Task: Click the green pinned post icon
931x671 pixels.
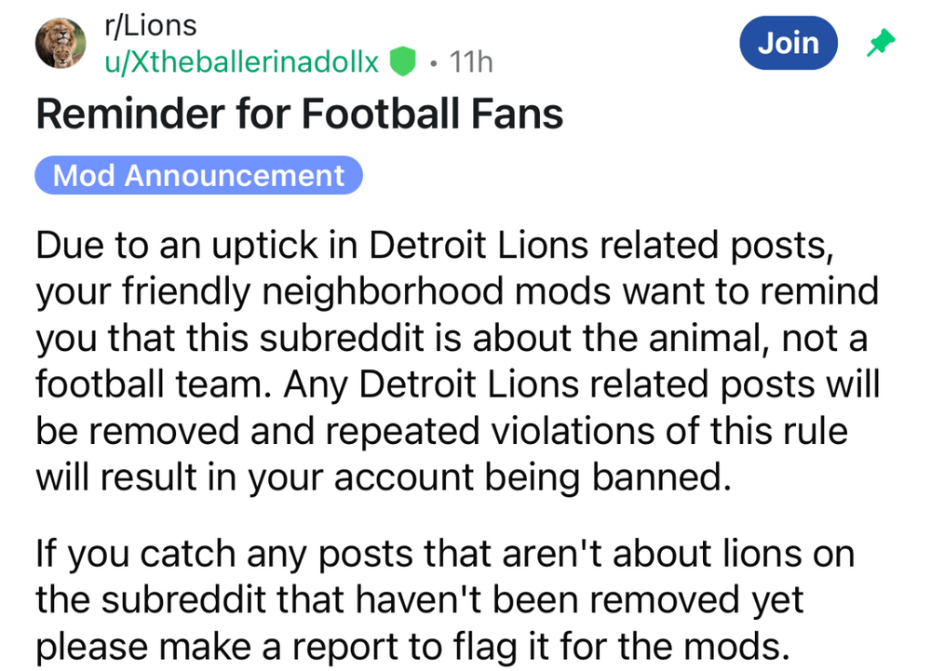Action: pyautogui.click(x=879, y=43)
